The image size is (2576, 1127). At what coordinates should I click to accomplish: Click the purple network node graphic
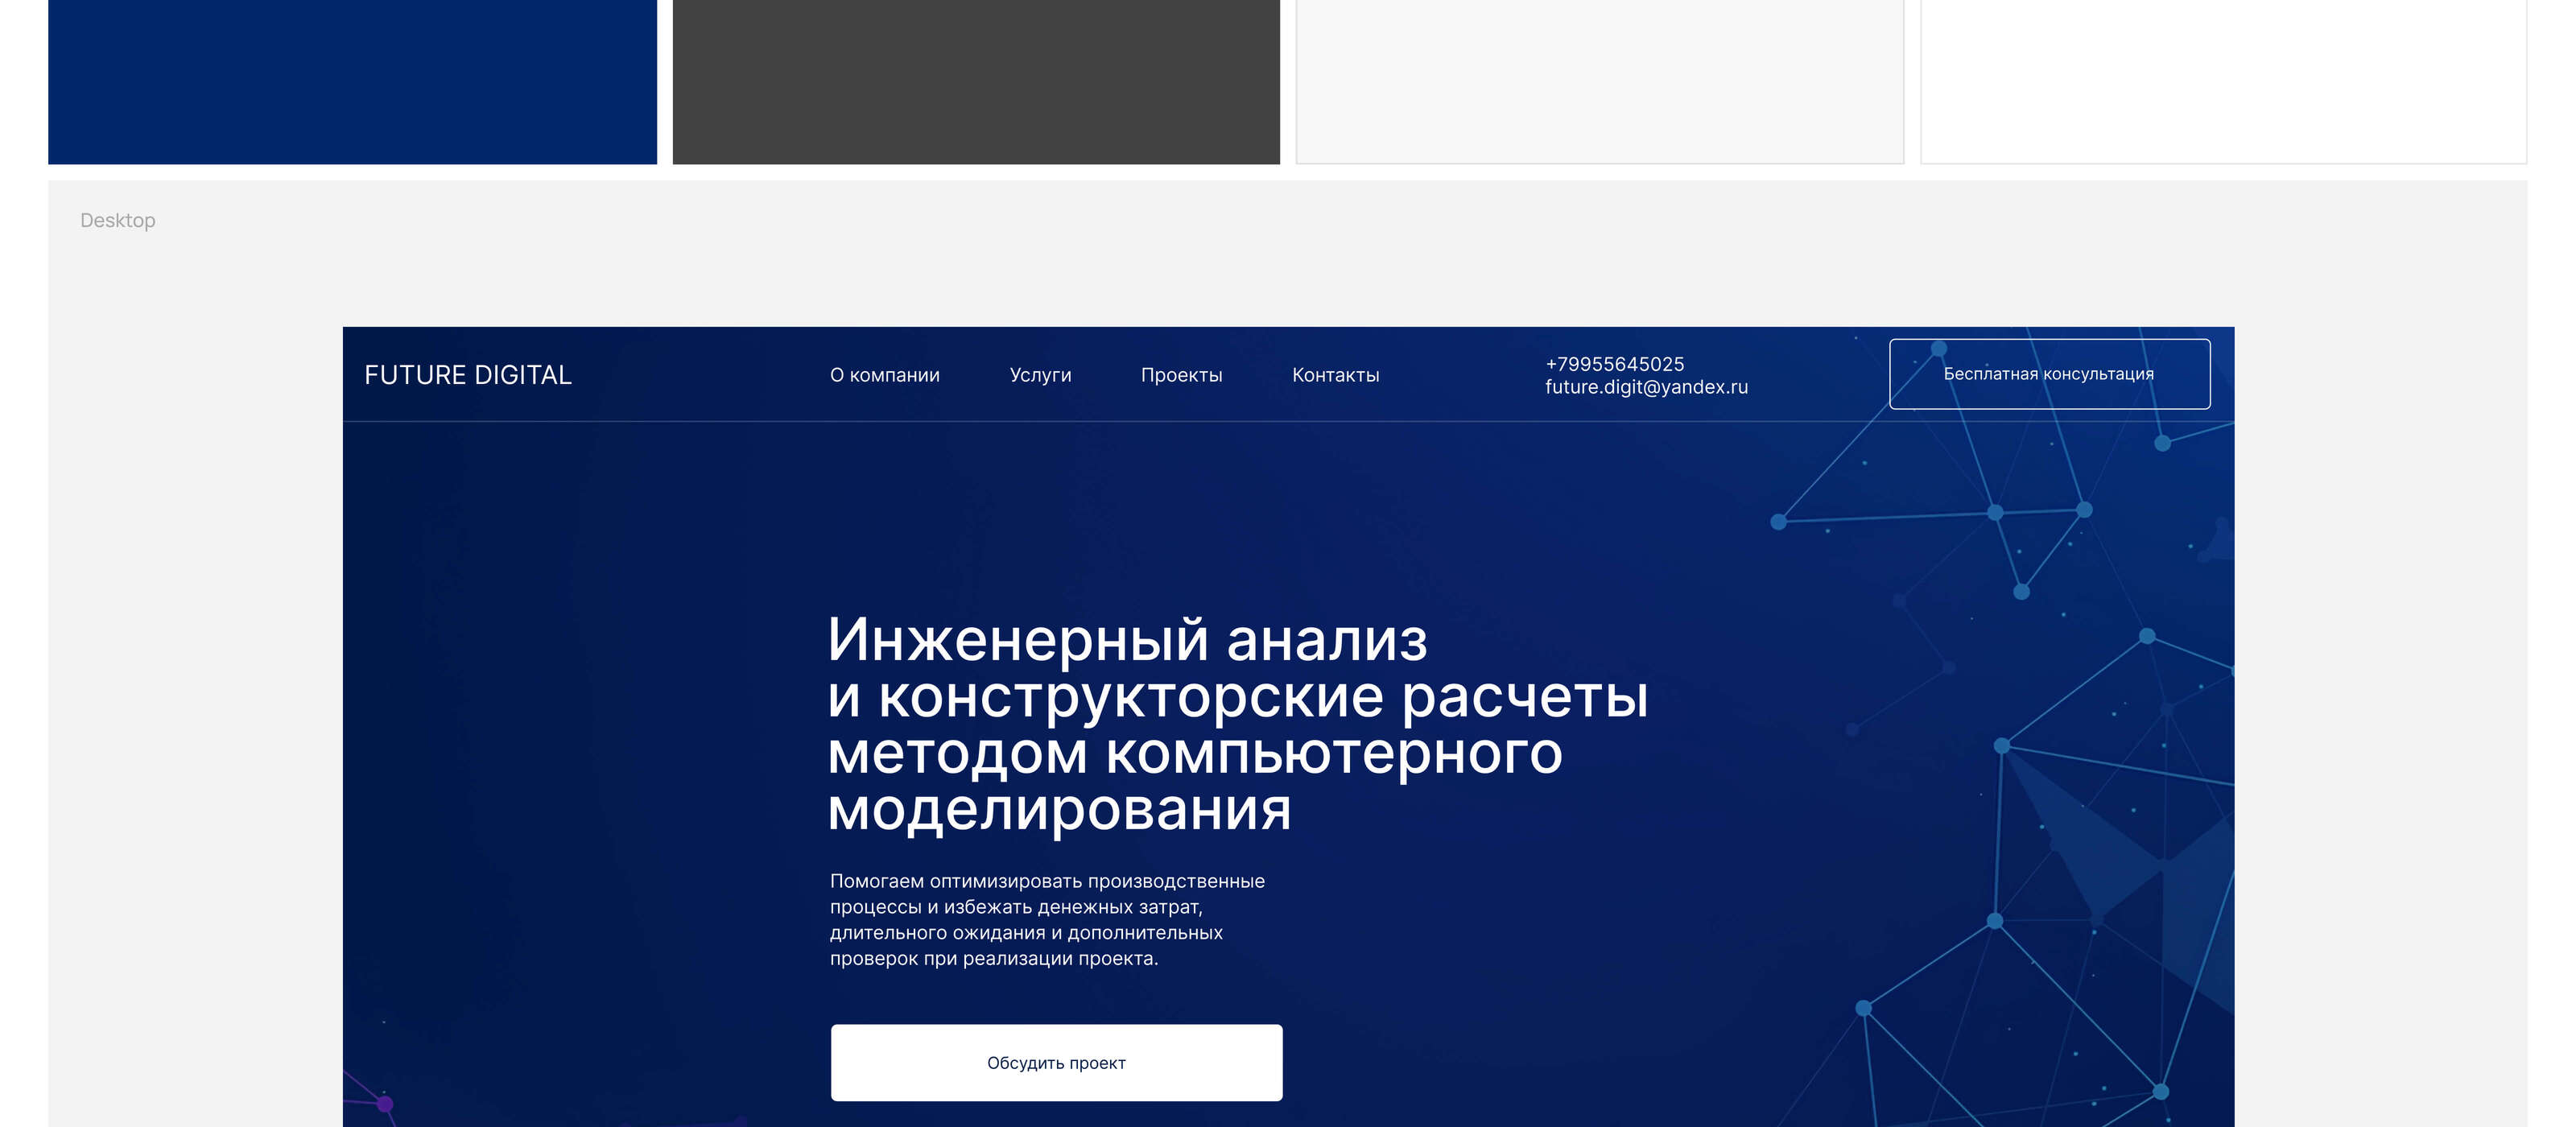(x=384, y=1103)
